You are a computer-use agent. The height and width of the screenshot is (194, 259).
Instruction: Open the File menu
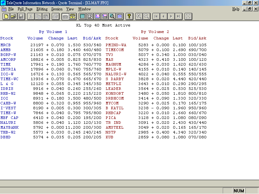click(11, 9)
